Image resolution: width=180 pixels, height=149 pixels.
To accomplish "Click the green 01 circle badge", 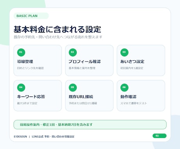I will [21, 52].
